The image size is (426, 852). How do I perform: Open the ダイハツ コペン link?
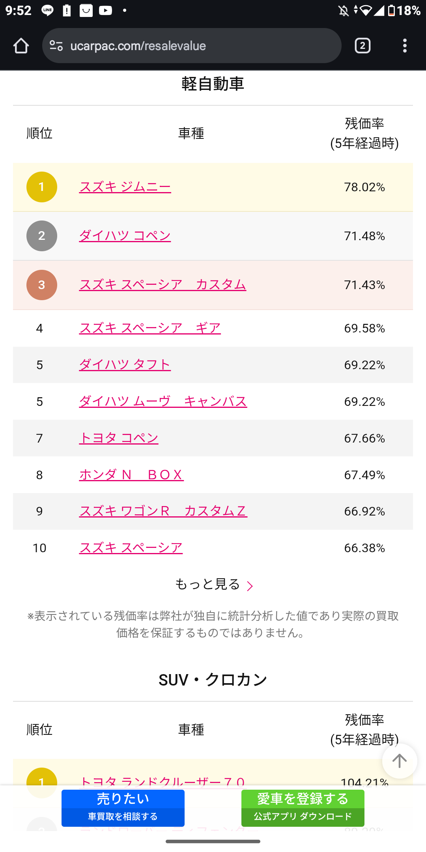pos(125,236)
